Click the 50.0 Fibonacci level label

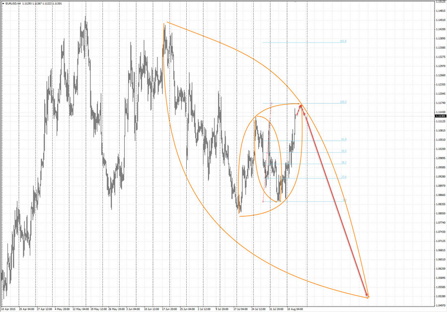coord(344,151)
